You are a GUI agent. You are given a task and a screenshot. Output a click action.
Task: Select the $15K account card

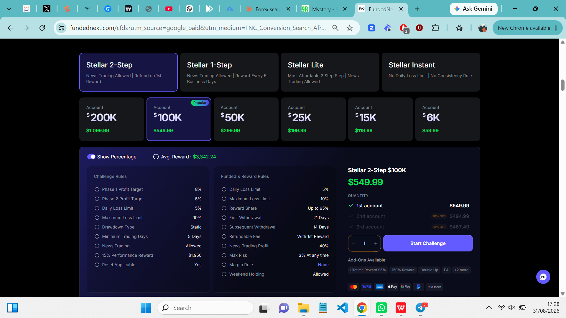point(381,119)
